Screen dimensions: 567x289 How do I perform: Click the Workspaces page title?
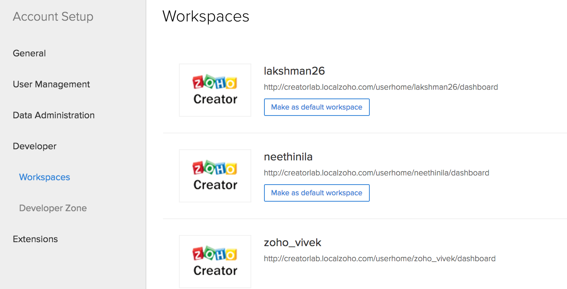pyautogui.click(x=206, y=16)
